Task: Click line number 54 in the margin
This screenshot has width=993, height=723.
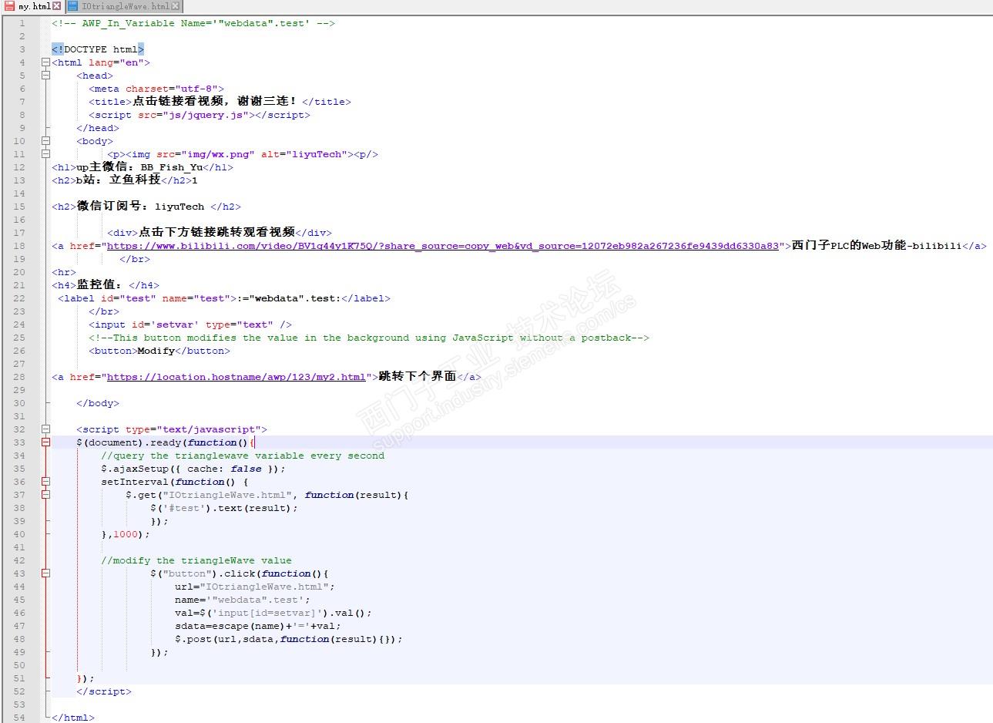Action: point(19,718)
